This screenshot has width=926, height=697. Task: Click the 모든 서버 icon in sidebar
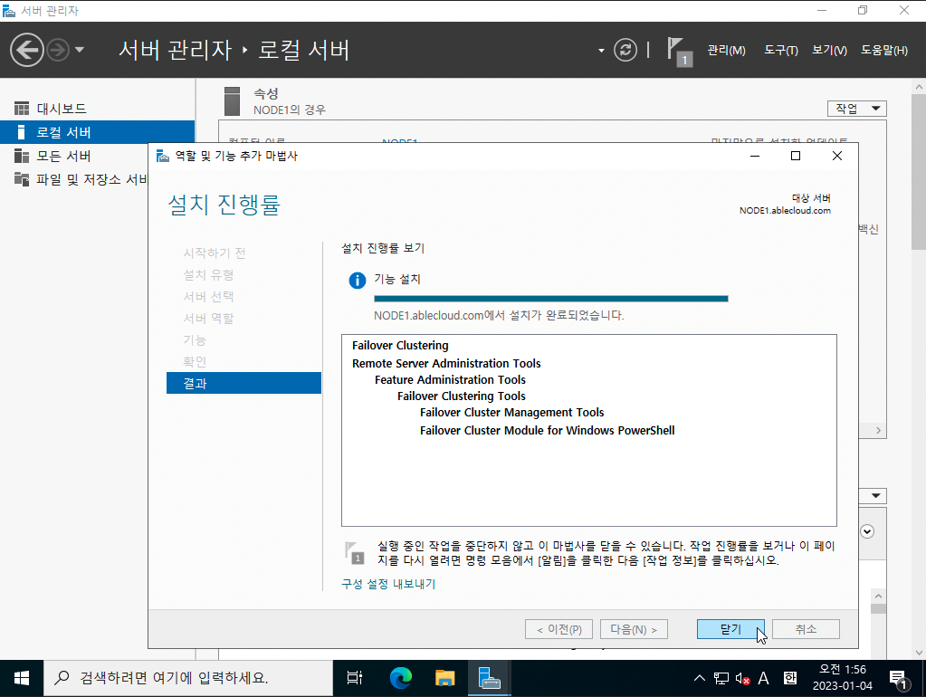point(22,156)
